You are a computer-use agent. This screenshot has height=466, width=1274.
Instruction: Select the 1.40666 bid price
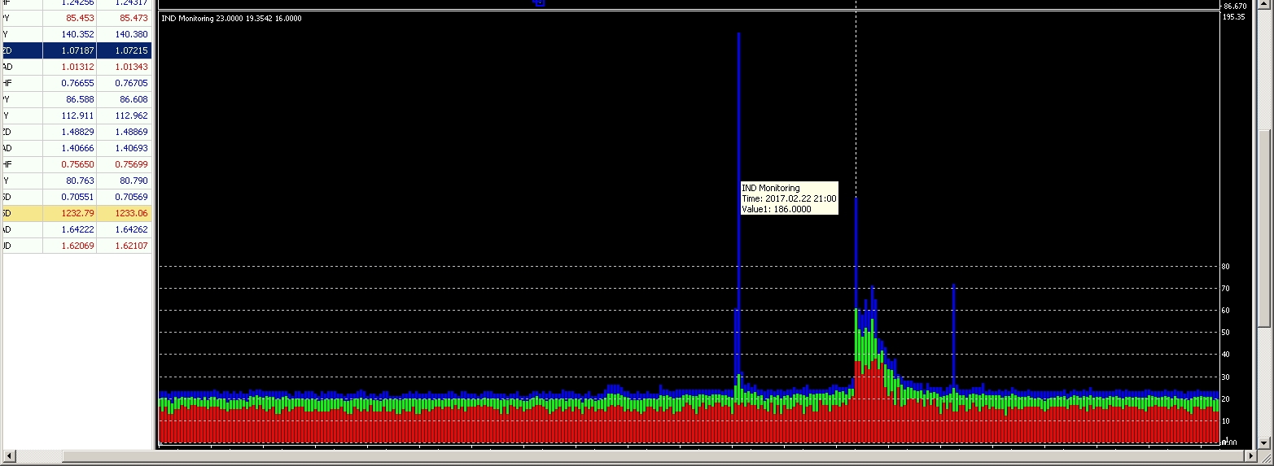pyautogui.click(x=69, y=148)
